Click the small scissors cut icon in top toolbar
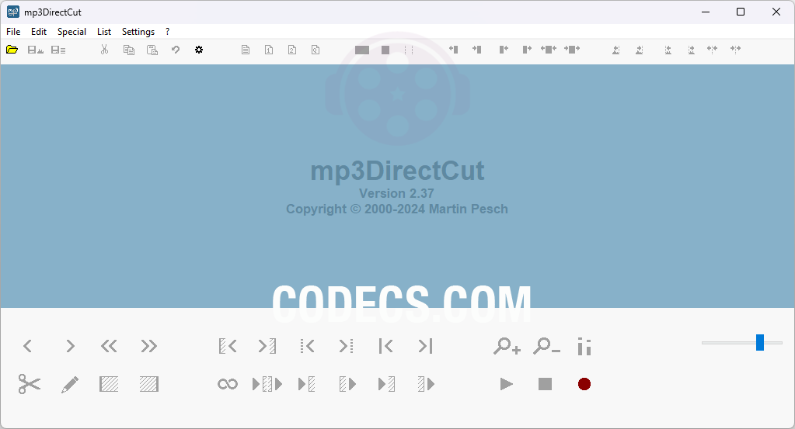Viewport: 795px width, 429px height. pyautogui.click(x=104, y=50)
